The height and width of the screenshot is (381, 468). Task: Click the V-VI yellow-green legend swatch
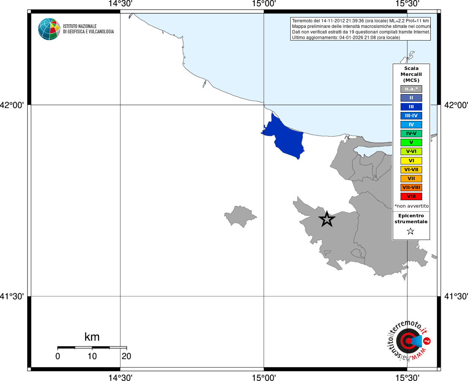point(411,151)
